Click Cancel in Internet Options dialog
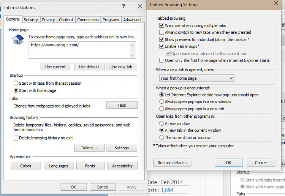Viewport: 285px width, 196px height. [103, 187]
